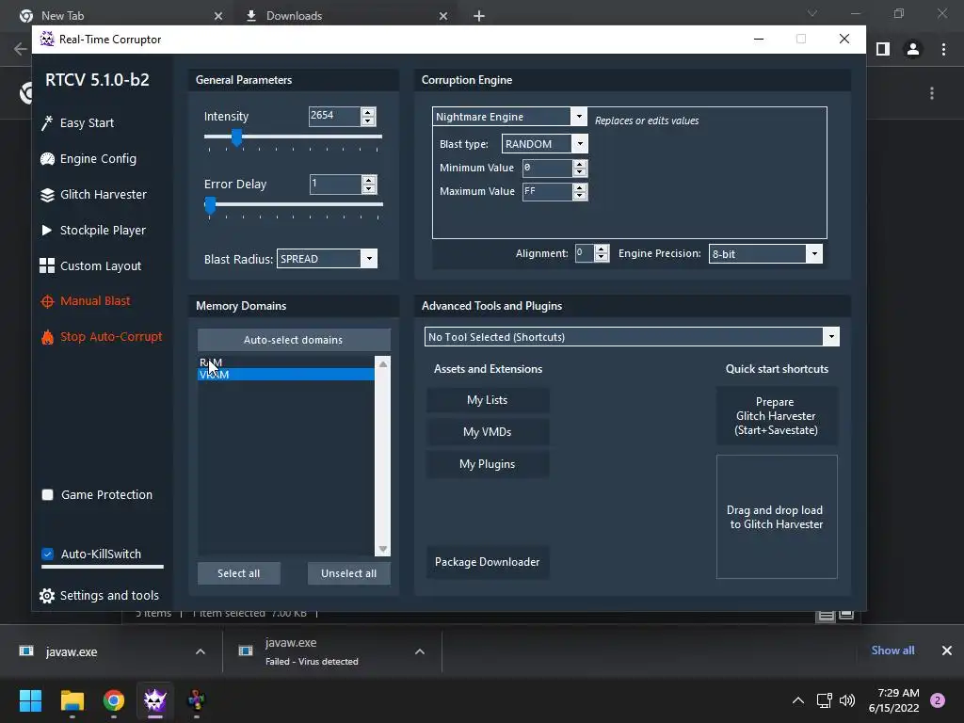Increase Error Delay with the up arrow

tap(369, 180)
